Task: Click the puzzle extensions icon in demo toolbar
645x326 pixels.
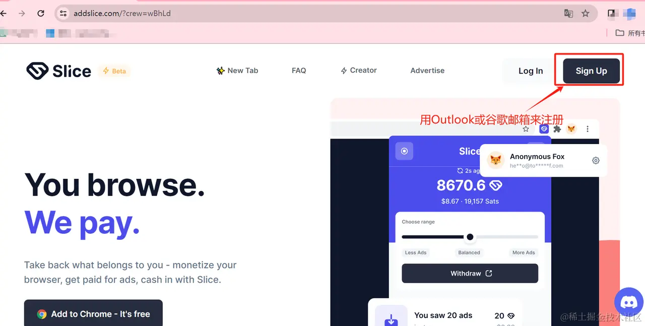Action: click(557, 129)
